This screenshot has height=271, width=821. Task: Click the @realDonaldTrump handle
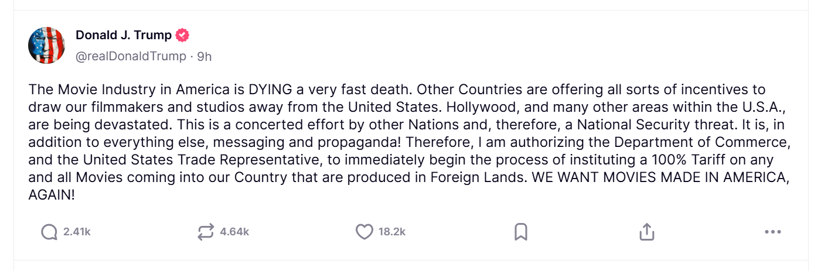(131, 56)
